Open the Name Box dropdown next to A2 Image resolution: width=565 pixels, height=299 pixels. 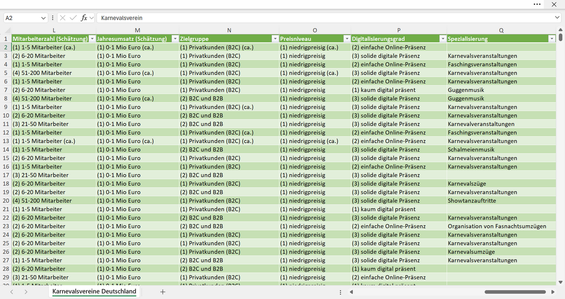(43, 18)
